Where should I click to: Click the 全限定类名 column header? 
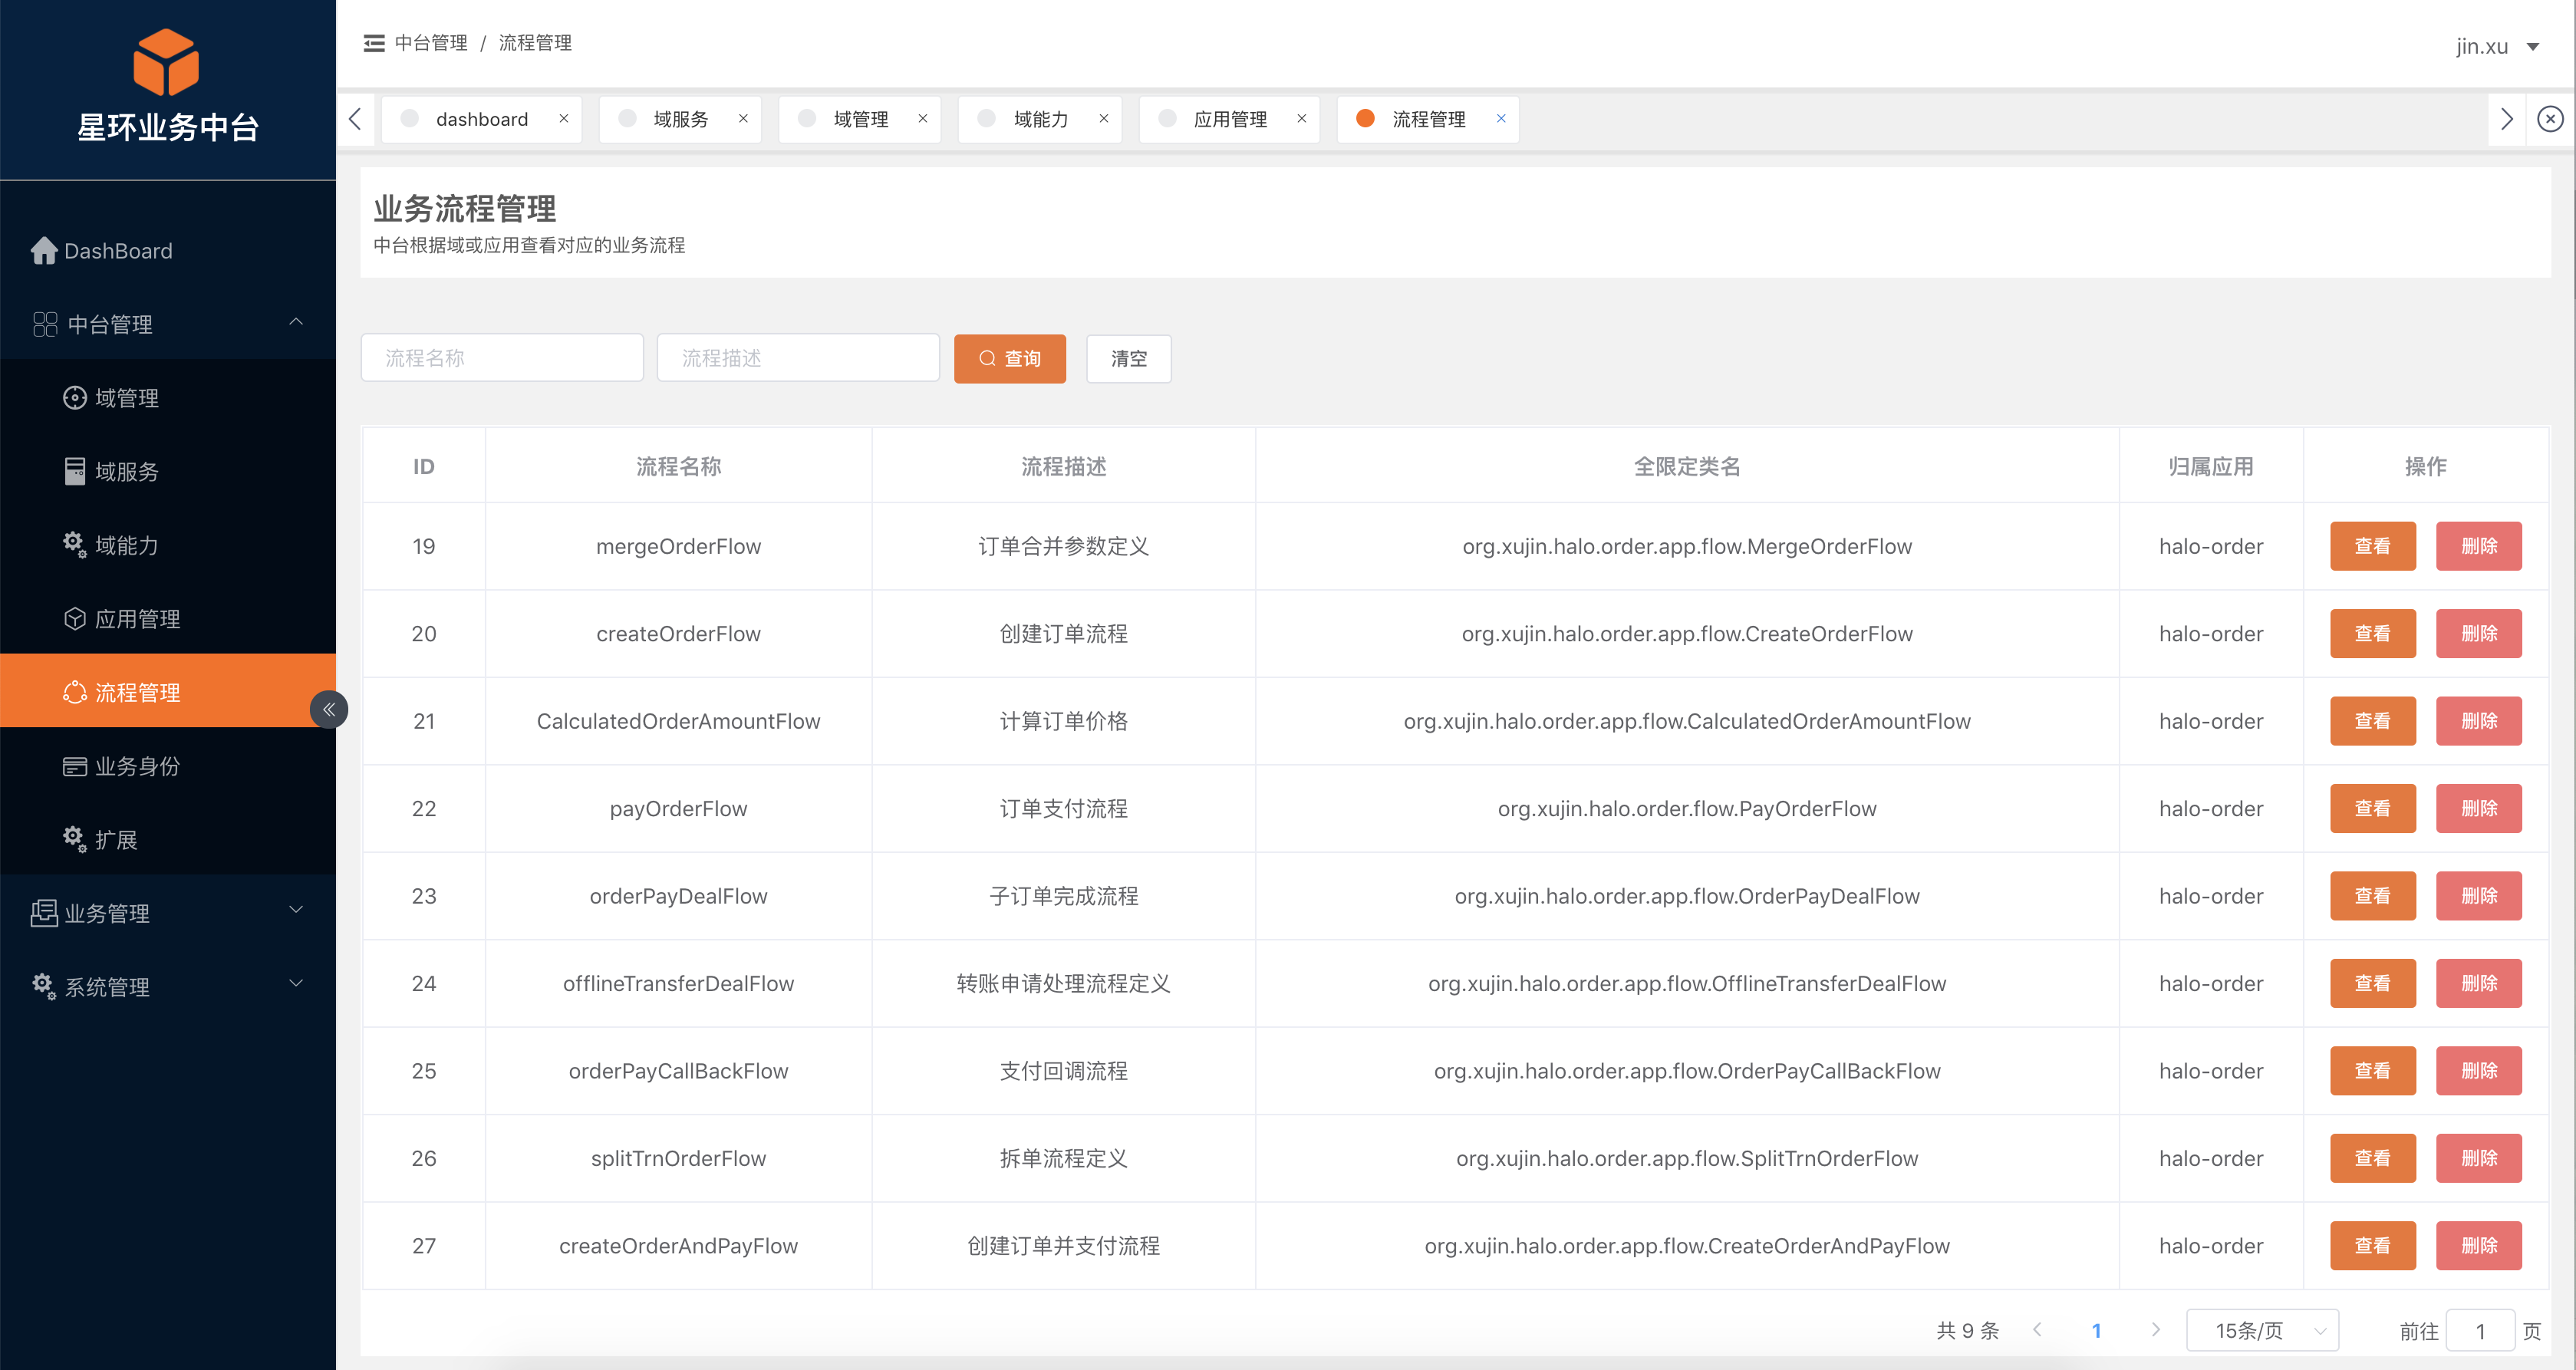[1687, 466]
